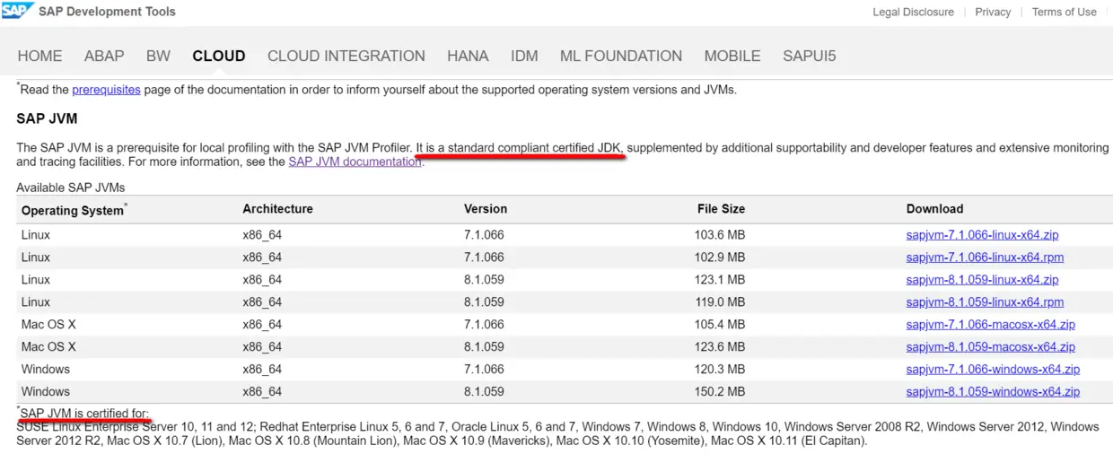1113x463 pixels.
Task: Select the MOBILE tab
Action: tap(732, 56)
